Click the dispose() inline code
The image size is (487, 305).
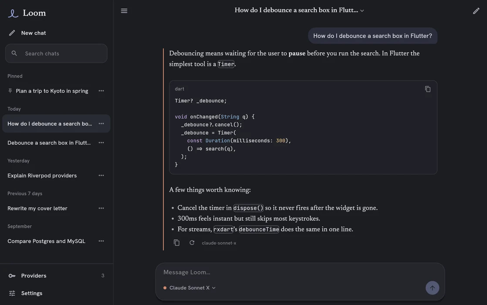(248, 208)
